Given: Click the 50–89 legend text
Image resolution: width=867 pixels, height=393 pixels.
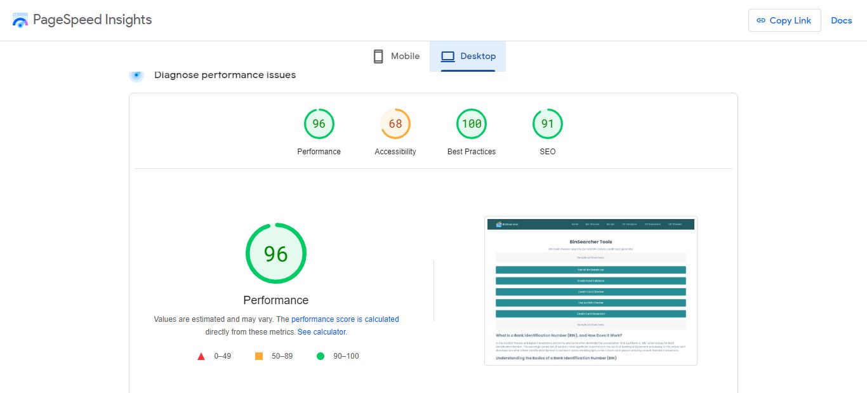Looking at the screenshot, I should [282, 356].
